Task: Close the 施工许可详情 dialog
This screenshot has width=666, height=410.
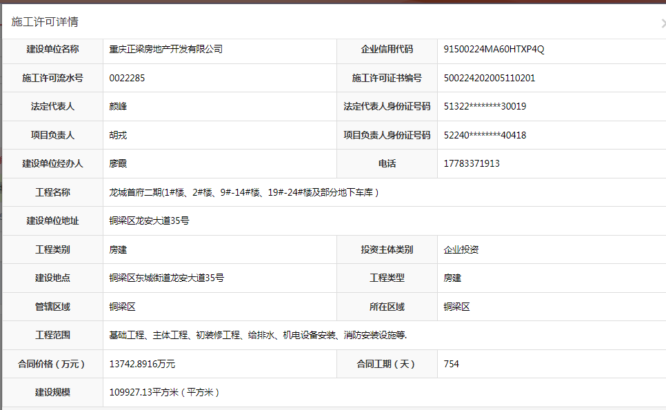Action: tap(663, 22)
